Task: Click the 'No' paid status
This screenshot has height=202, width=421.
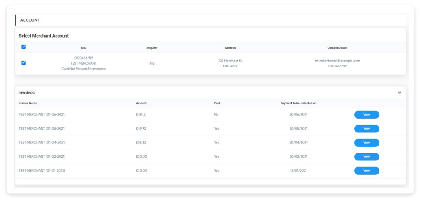Action: [x=216, y=115]
